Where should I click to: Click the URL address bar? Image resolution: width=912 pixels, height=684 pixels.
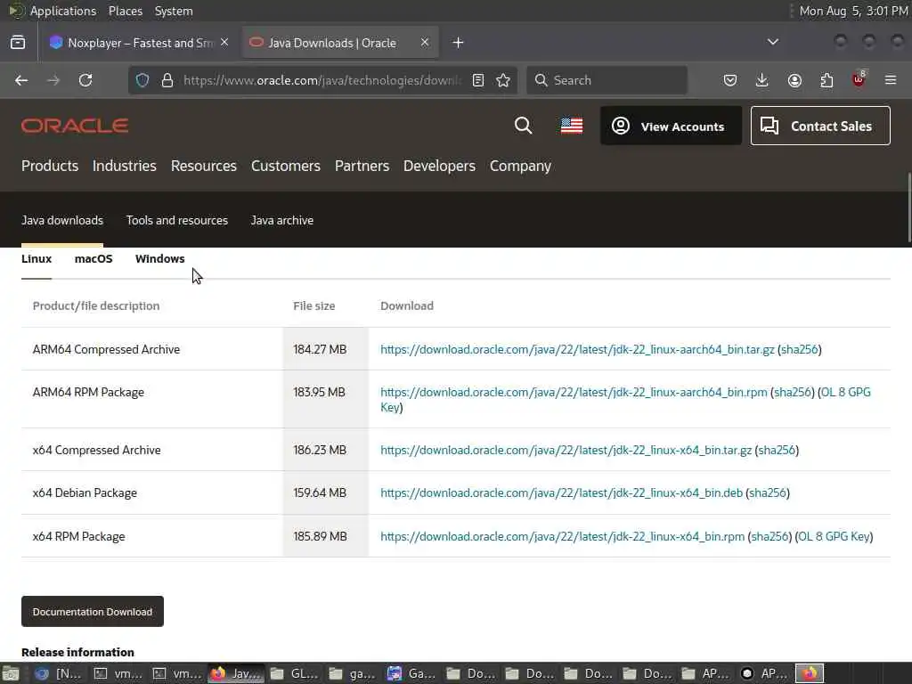point(322,80)
